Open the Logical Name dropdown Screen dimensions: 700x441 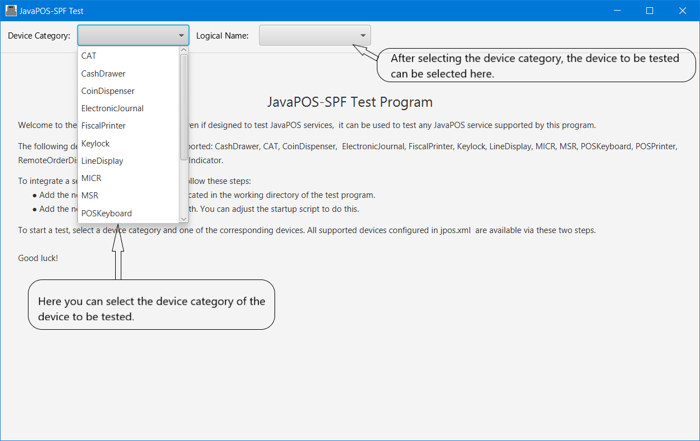pos(315,36)
